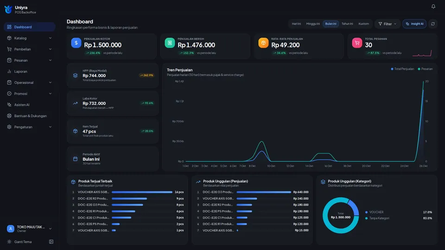The width and height of the screenshot is (445, 250).
Task: Select the Minggu Ini period tab
Action: pos(313,24)
